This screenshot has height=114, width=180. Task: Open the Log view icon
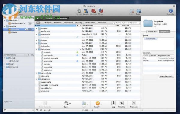[x=113, y=103]
